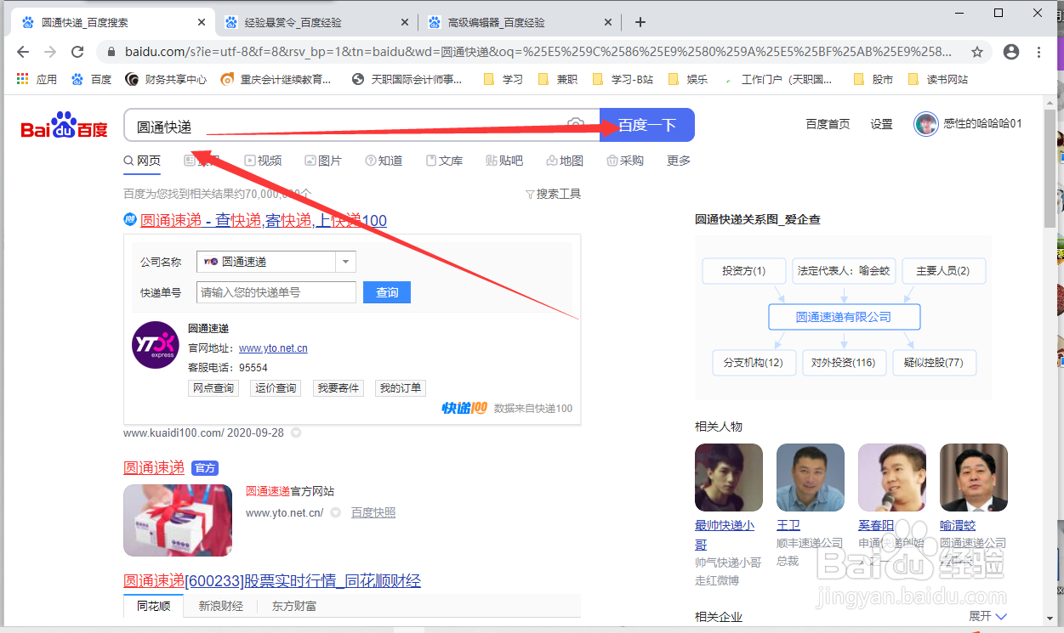
Task: Reload the page with refresh icon
Action: tap(77, 52)
